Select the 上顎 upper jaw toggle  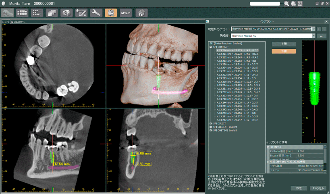(284, 44)
